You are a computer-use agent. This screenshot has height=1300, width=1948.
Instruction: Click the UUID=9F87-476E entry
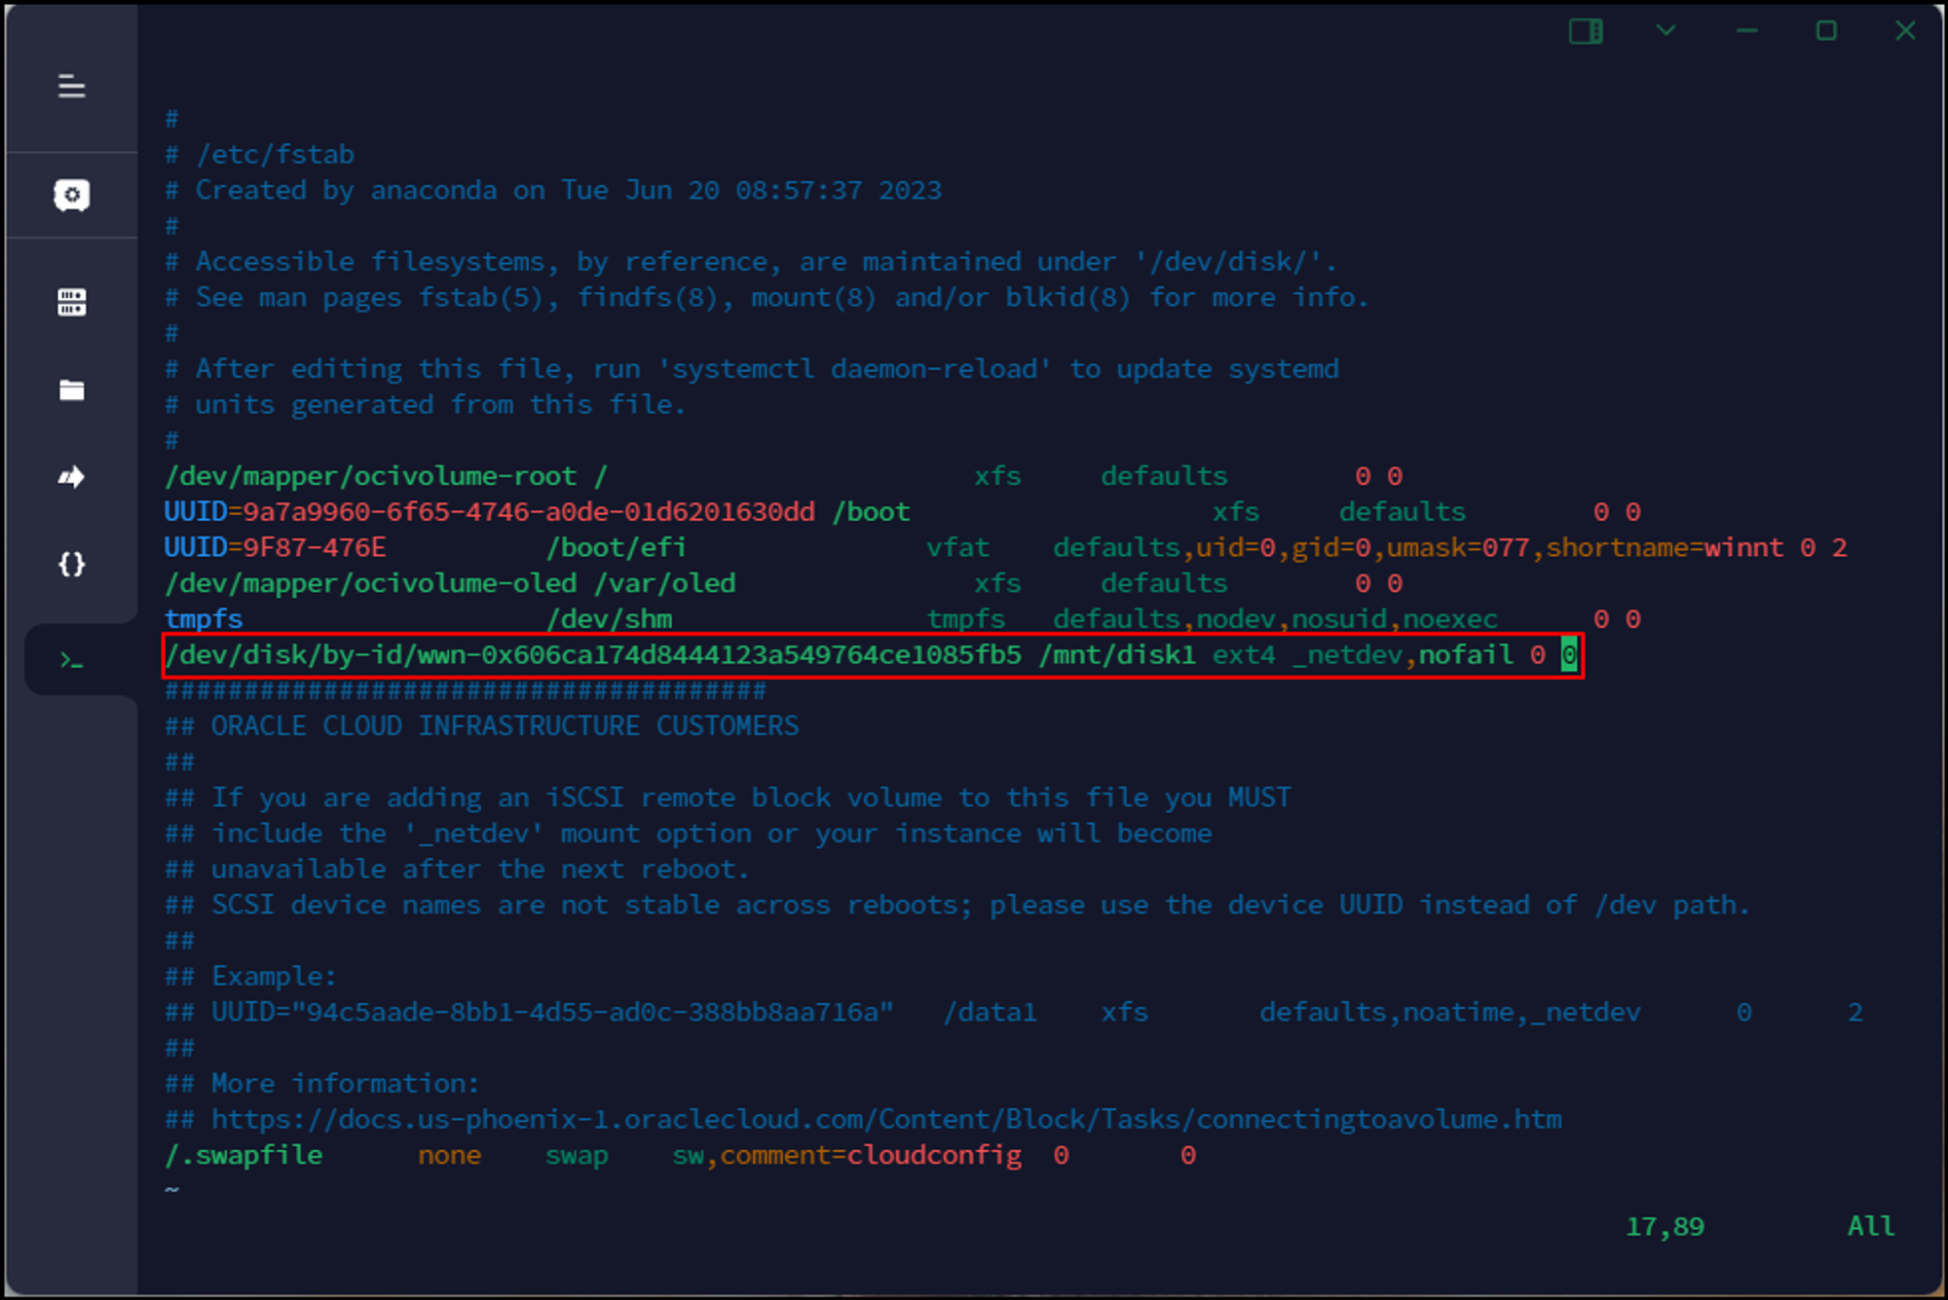tap(275, 548)
